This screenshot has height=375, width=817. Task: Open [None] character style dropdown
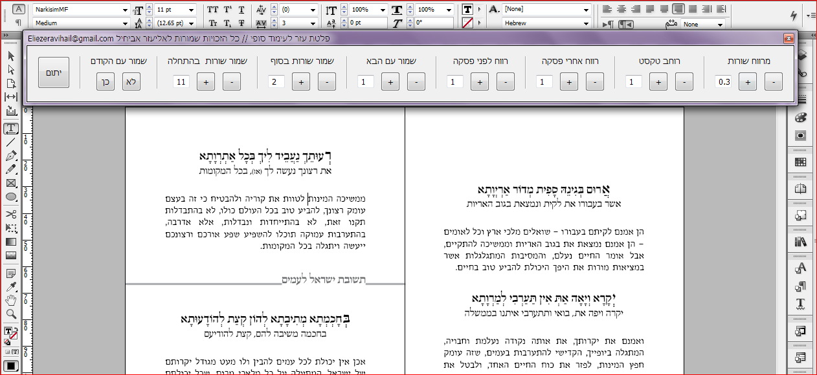coord(586,10)
